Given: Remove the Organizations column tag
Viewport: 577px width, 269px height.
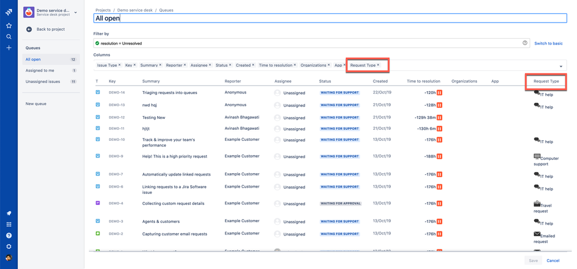Looking at the screenshot, I should click(329, 65).
